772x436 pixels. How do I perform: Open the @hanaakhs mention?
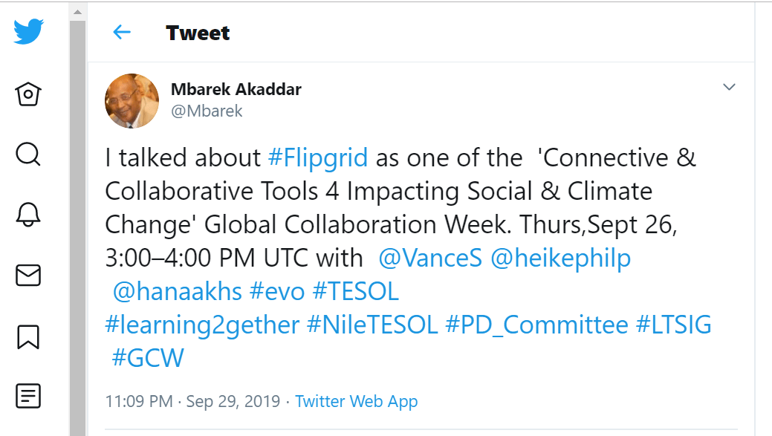pyautogui.click(x=177, y=291)
